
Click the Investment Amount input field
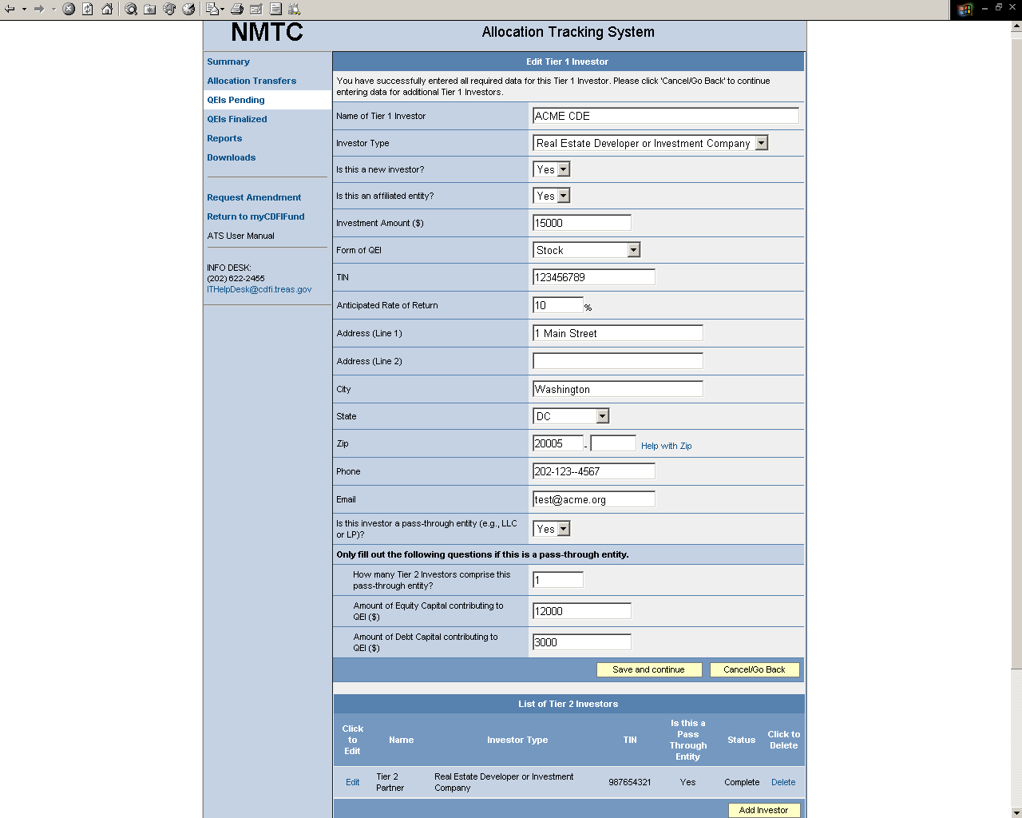[x=581, y=223]
